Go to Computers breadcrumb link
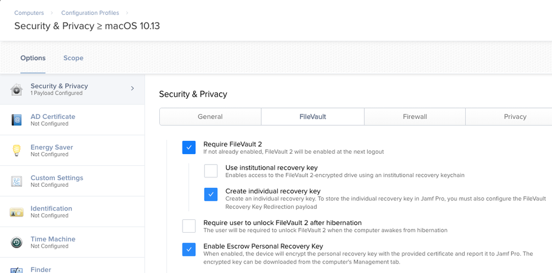The width and height of the screenshot is (552, 273). (29, 13)
